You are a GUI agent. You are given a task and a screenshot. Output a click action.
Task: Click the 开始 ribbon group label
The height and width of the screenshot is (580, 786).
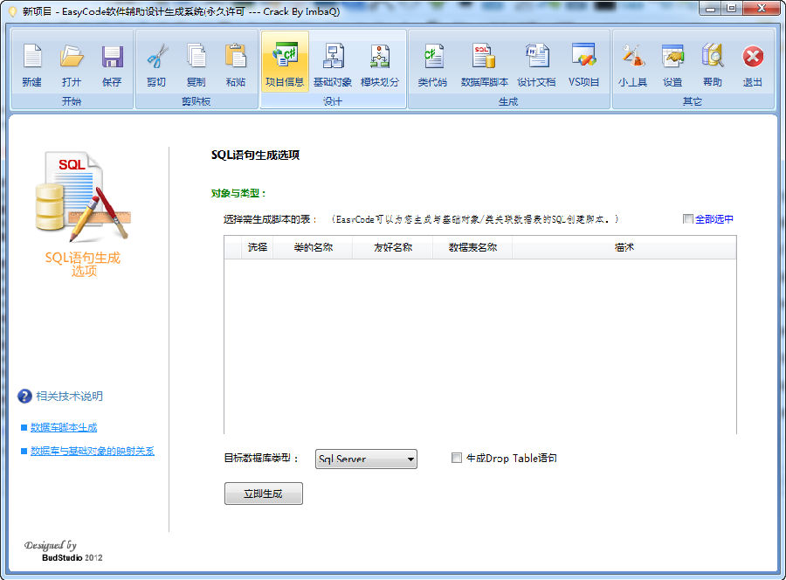(x=72, y=102)
